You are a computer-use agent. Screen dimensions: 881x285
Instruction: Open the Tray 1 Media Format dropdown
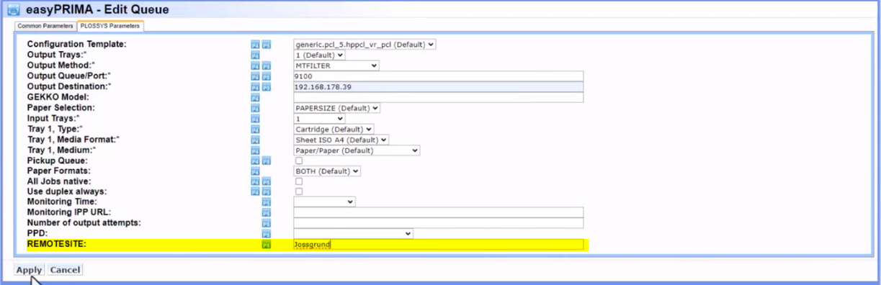(x=341, y=140)
